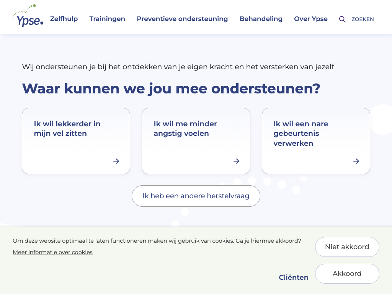392x294 pixels.
Task: Open the Over Ypse menu
Action: point(311,19)
